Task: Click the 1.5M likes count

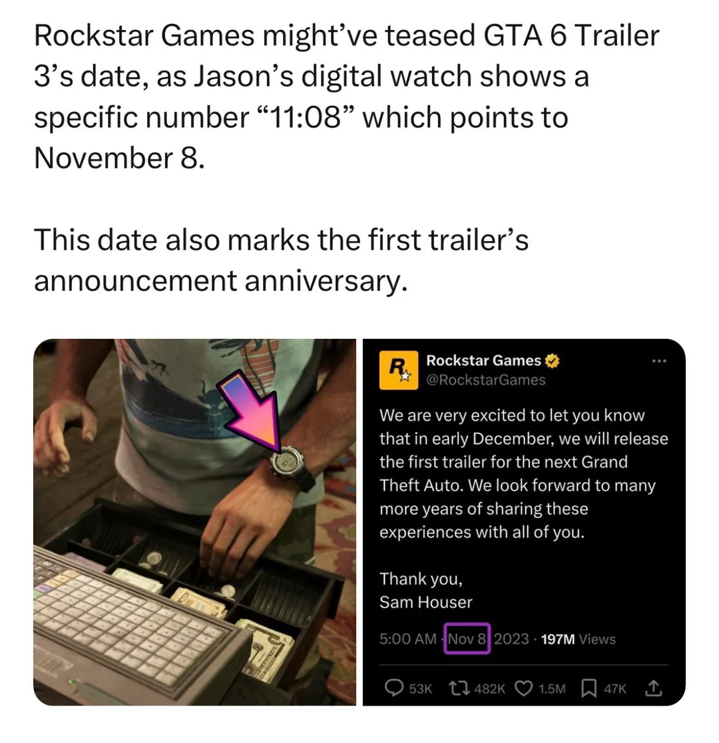Action: [552, 688]
